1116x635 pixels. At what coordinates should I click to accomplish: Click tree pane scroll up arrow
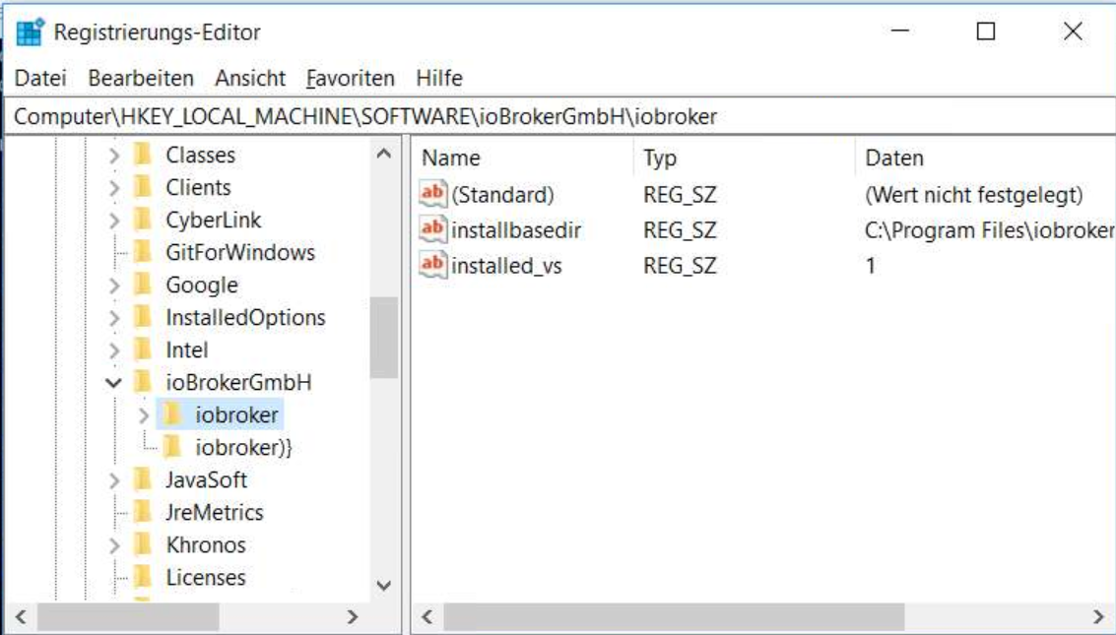383,154
